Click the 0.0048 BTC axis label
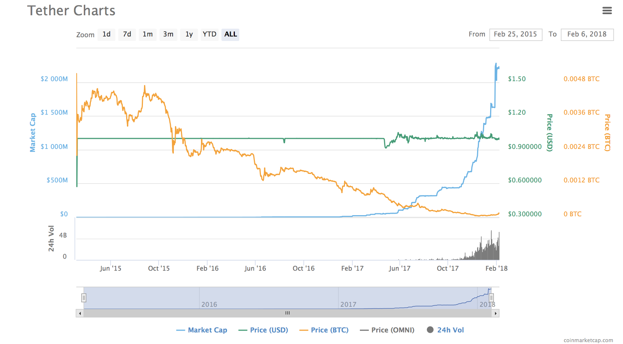The width and height of the screenshot is (623, 344). (582, 79)
